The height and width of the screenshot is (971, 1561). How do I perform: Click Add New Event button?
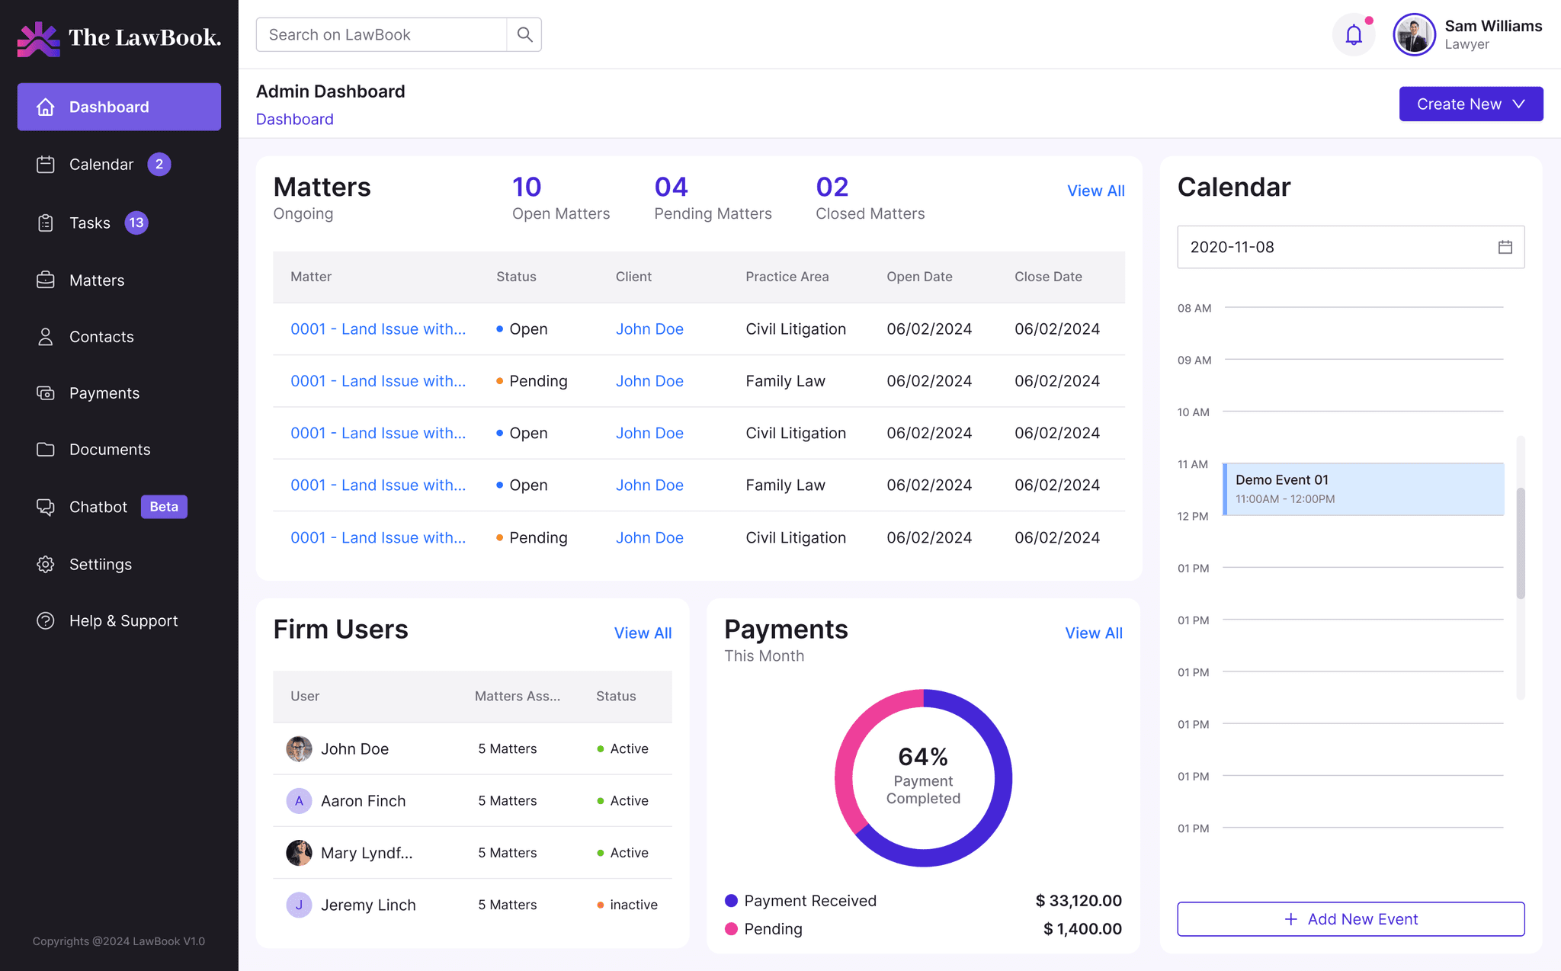(x=1350, y=919)
